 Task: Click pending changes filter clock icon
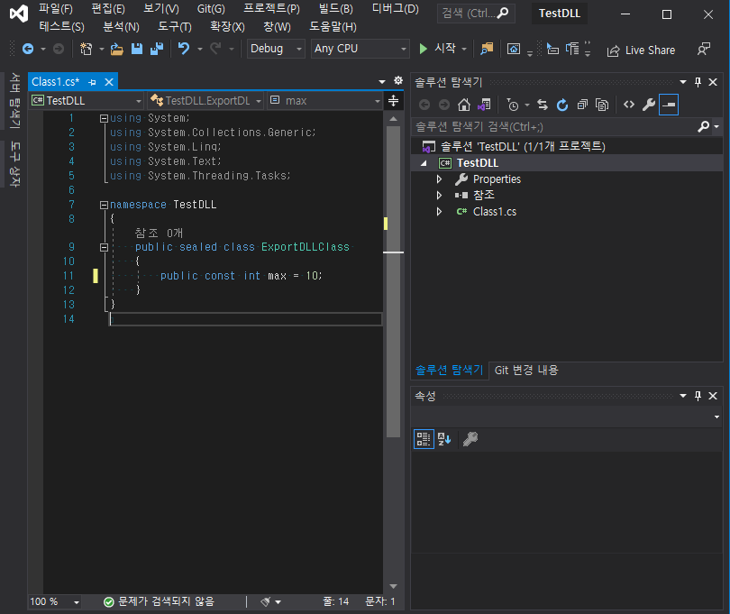coord(512,105)
